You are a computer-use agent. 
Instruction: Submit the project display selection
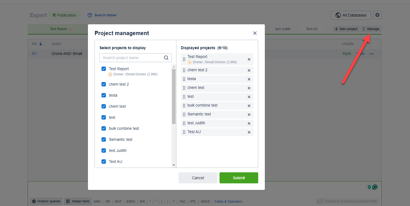click(x=239, y=178)
